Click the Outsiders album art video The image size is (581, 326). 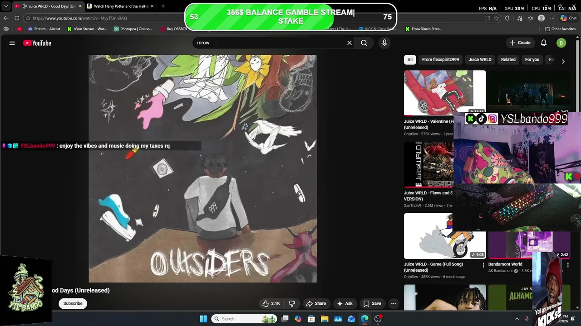coord(202,168)
